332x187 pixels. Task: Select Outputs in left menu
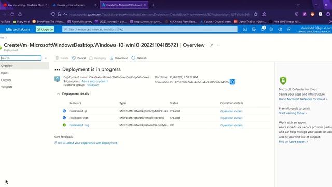click(6, 80)
